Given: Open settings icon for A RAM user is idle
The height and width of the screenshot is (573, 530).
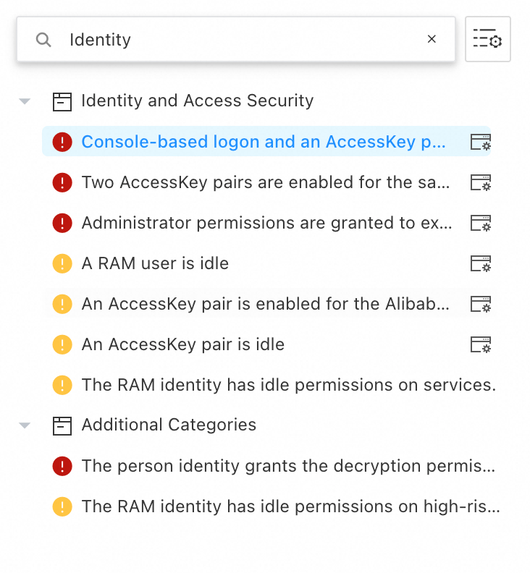Looking at the screenshot, I should pyautogui.click(x=481, y=263).
